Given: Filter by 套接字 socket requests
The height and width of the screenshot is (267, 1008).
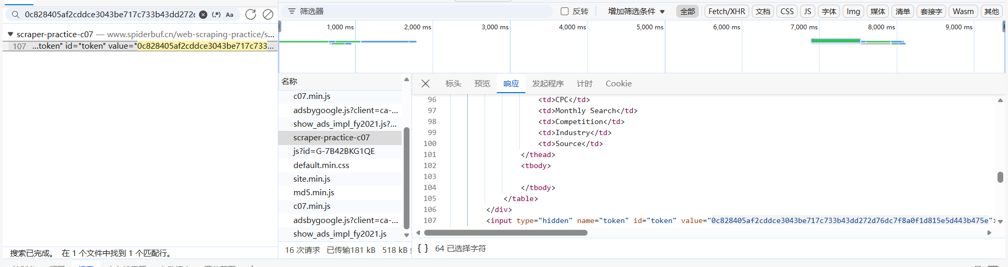Looking at the screenshot, I should point(931,11).
